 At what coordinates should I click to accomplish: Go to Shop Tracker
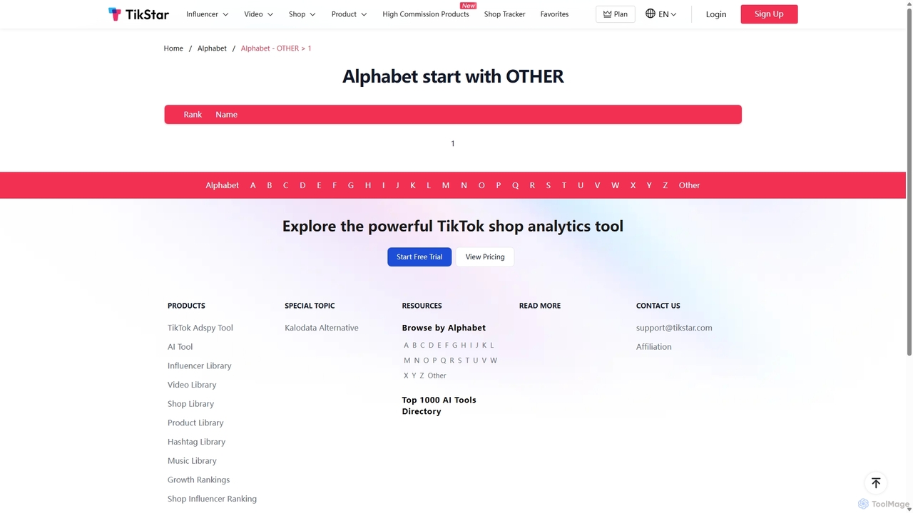(x=504, y=14)
